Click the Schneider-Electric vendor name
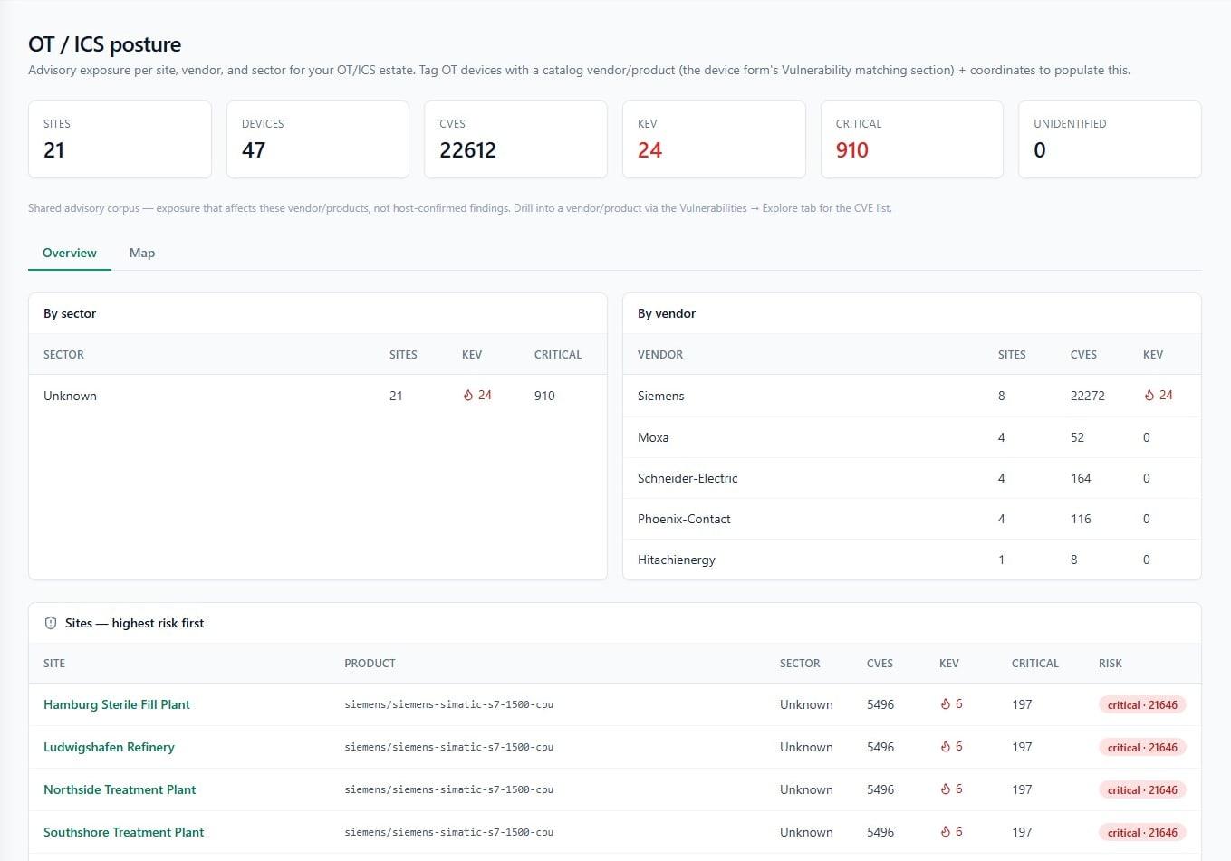1231x861 pixels. coord(688,478)
